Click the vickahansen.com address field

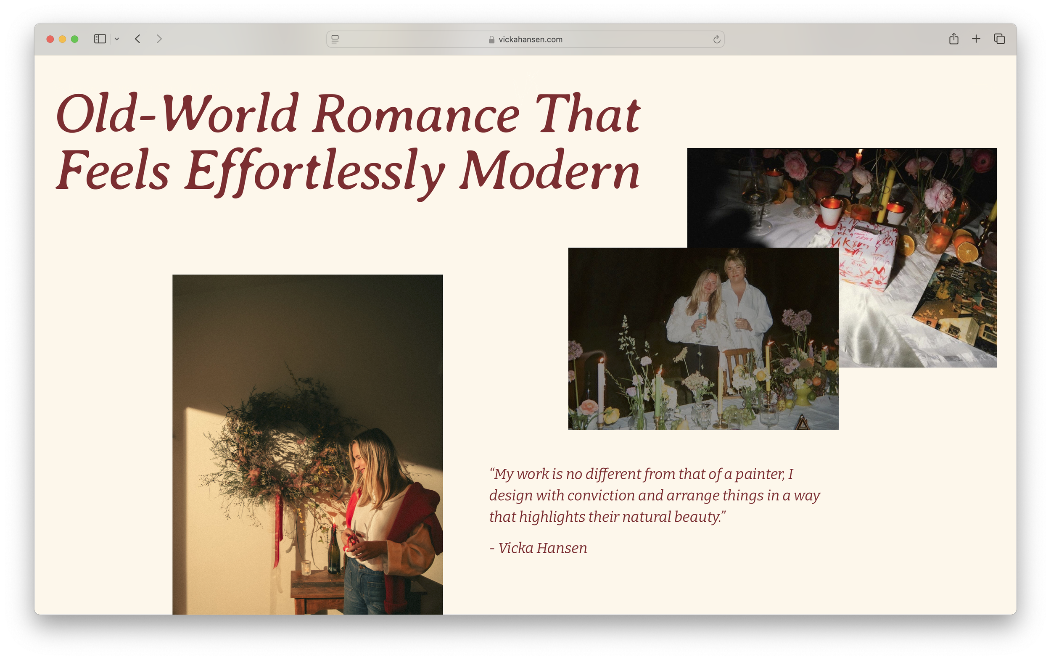click(530, 39)
